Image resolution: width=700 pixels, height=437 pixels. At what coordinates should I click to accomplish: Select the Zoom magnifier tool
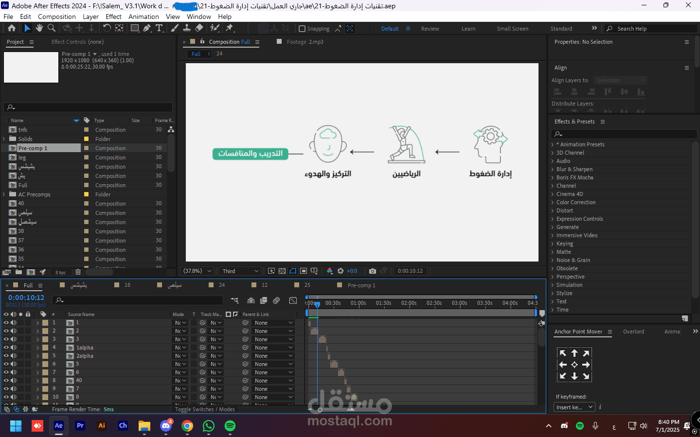pos(52,28)
